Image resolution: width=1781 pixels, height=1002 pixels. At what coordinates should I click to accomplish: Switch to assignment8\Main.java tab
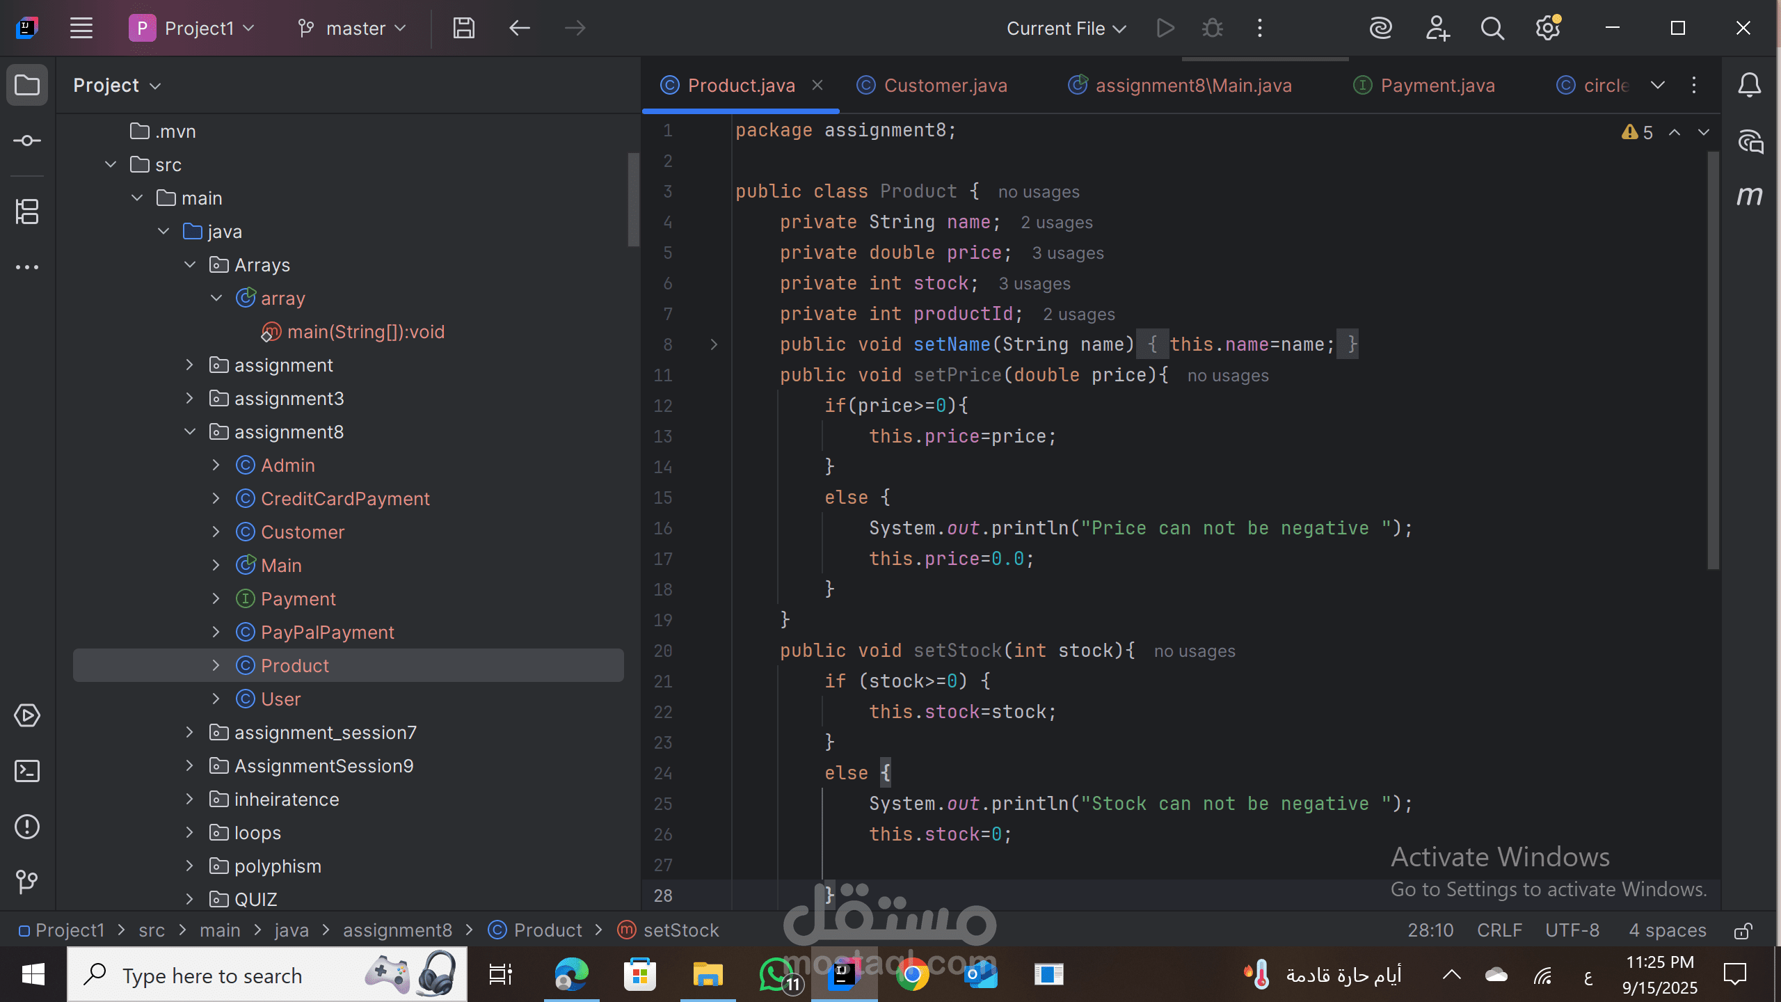pyautogui.click(x=1180, y=86)
